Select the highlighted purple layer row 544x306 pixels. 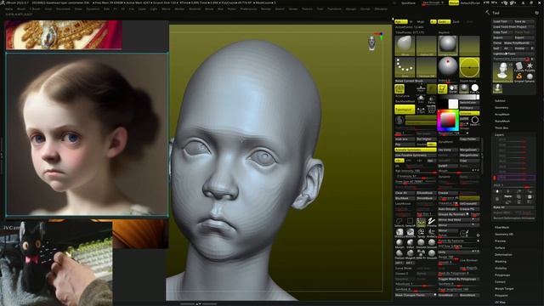[x=514, y=178]
